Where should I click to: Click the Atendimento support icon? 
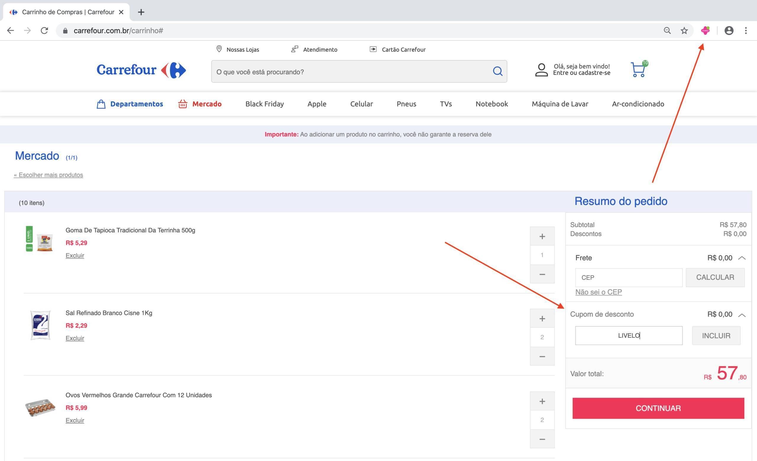(295, 49)
